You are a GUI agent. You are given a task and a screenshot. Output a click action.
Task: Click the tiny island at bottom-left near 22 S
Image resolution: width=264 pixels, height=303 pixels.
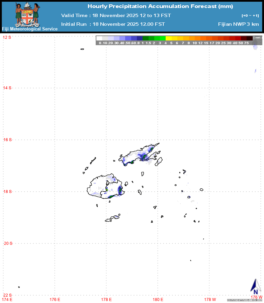pos(19,287)
